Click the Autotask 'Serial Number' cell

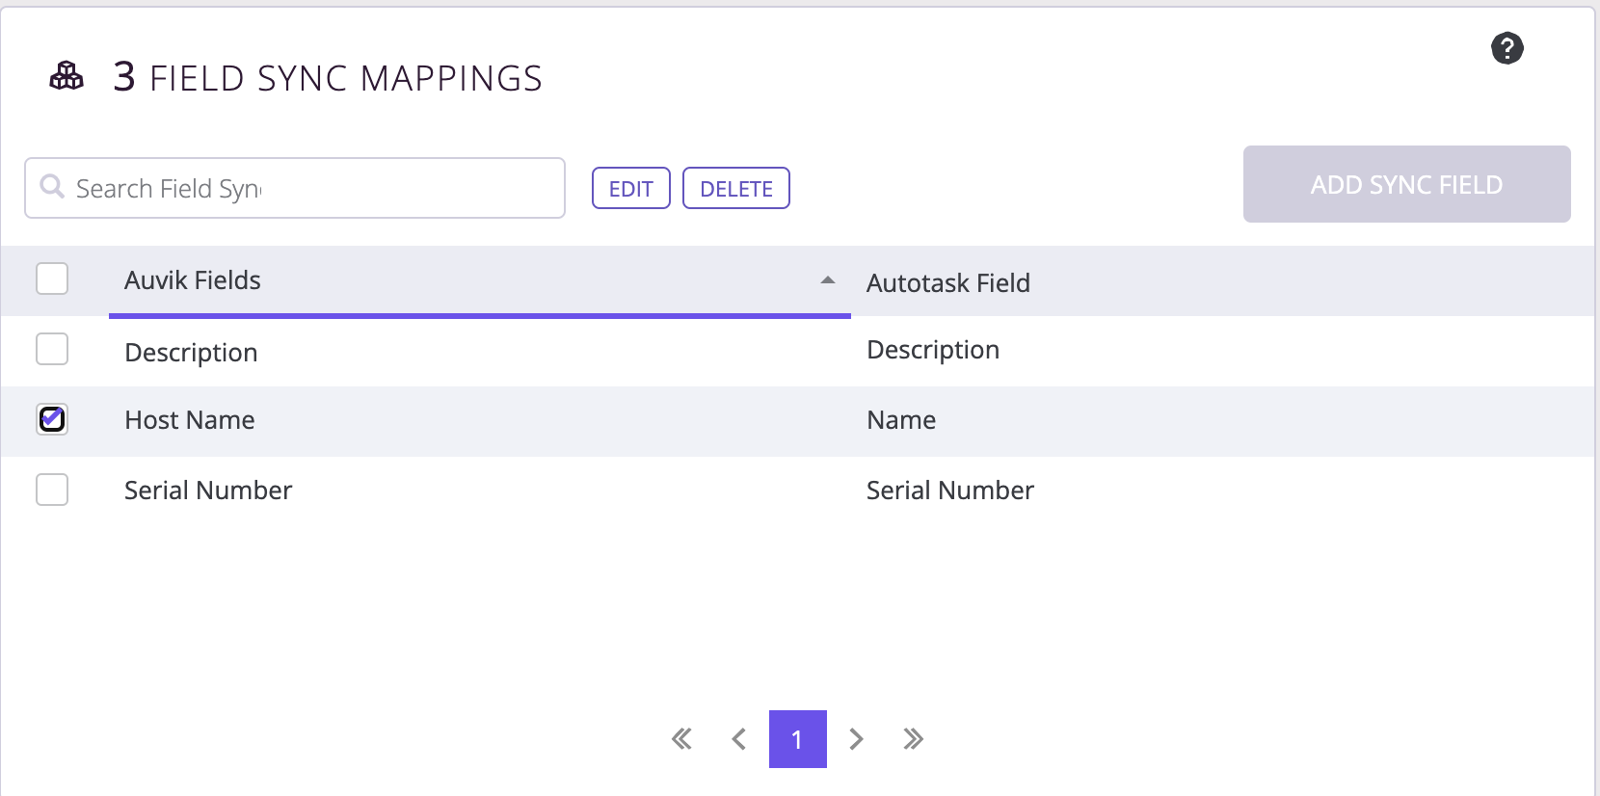(x=950, y=491)
